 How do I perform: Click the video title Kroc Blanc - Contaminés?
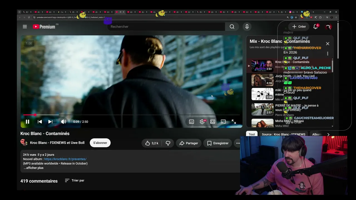tap(45, 134)
